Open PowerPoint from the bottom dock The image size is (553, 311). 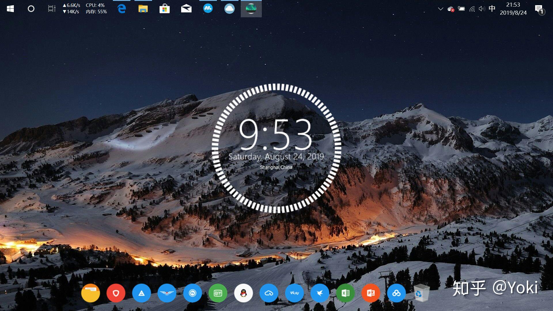pyautogui.click(x=371, y=293)
